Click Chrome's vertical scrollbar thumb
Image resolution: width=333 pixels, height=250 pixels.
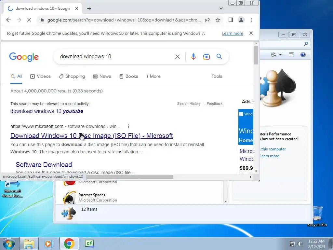coord(256,55)
